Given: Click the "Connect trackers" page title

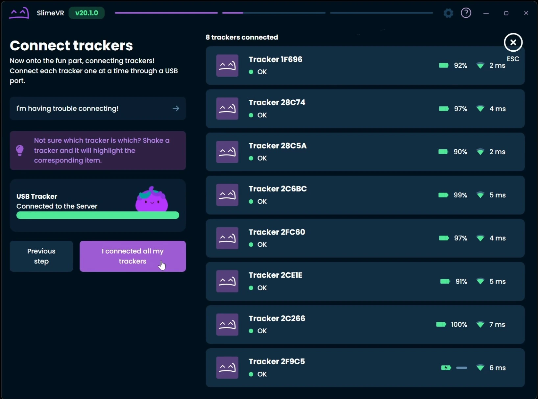Looking at the screenshot, I should click(x=71, y=46).
